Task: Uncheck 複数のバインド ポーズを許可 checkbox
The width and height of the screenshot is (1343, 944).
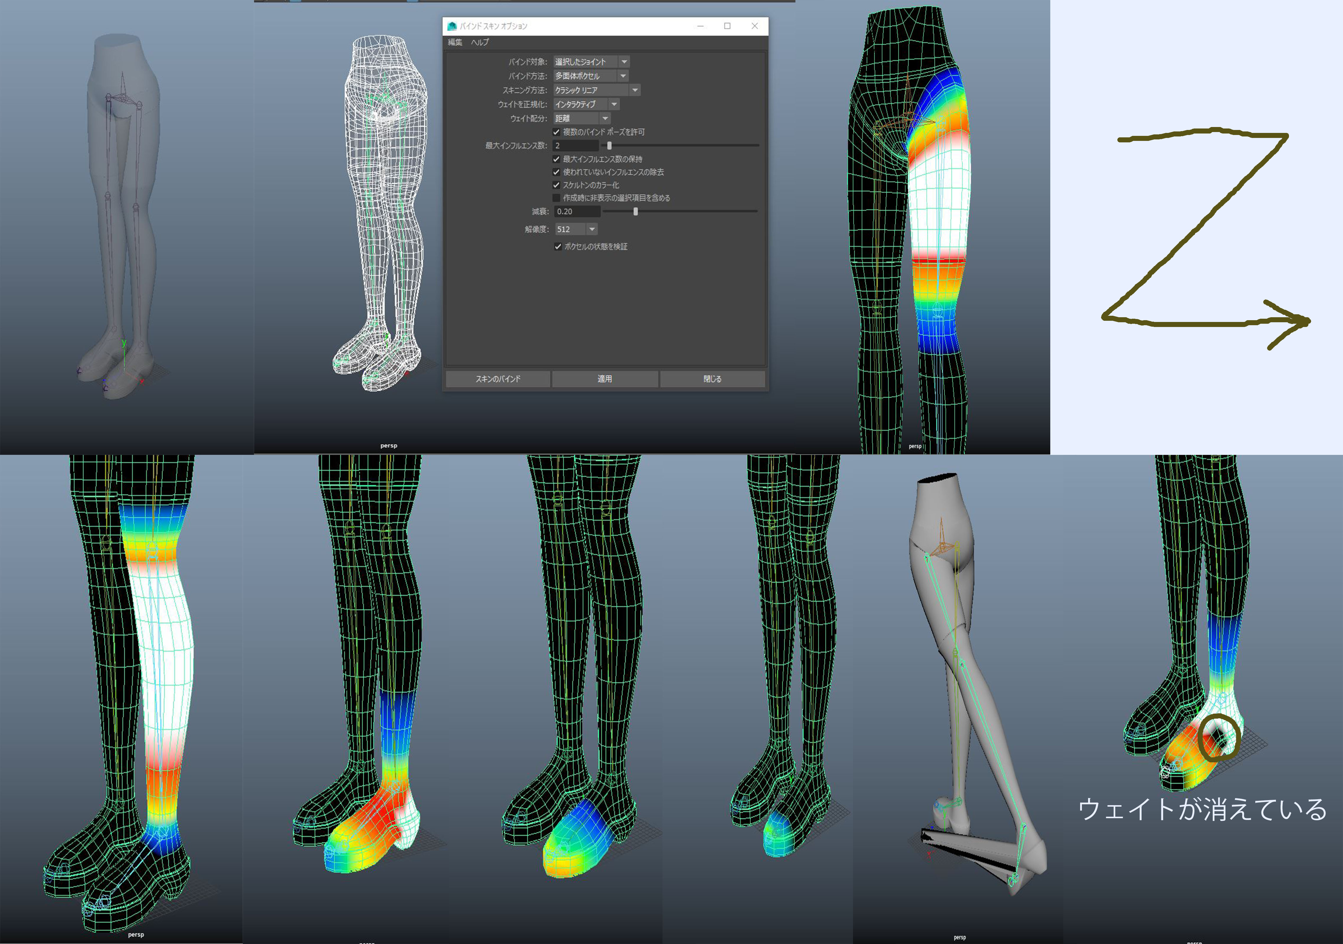Action: pyautogui.click(x=556, y=132)
